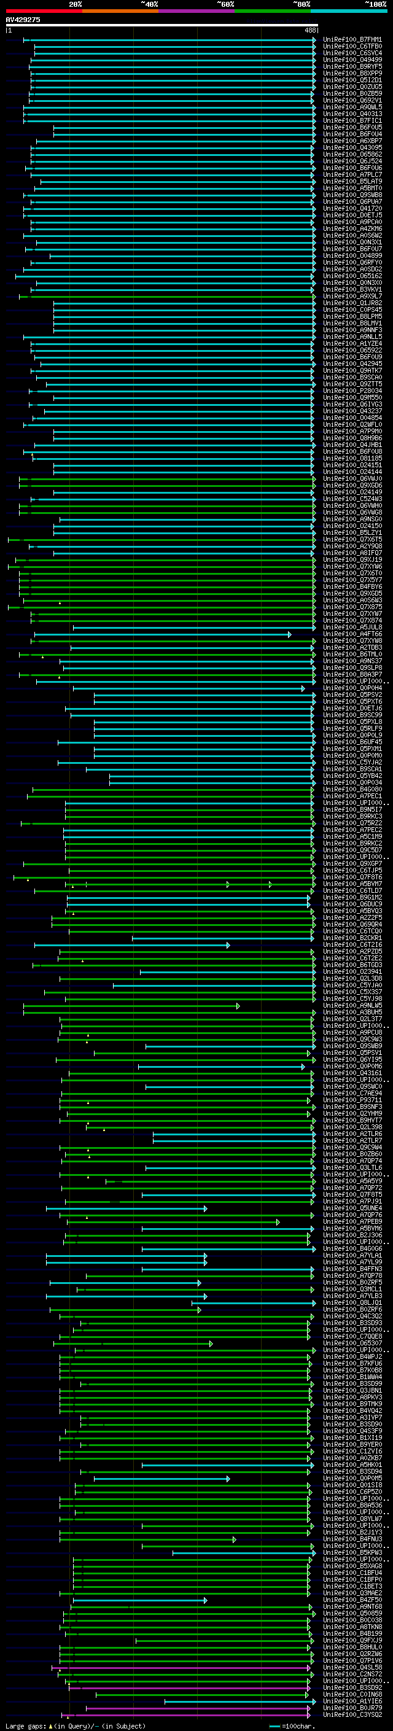Image resolution: width=393 pixels, height=1731 pixels.
Task: Select hit label UniRef100_Q9SLP8
Action: pyautogui.click(x=352, y=668)
